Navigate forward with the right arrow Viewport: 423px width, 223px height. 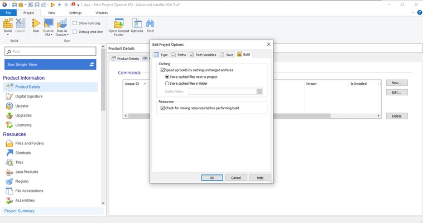(x=66, y=4)
